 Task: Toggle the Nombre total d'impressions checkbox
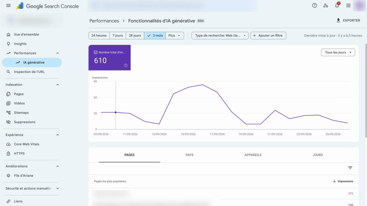(x=95, y=52)
